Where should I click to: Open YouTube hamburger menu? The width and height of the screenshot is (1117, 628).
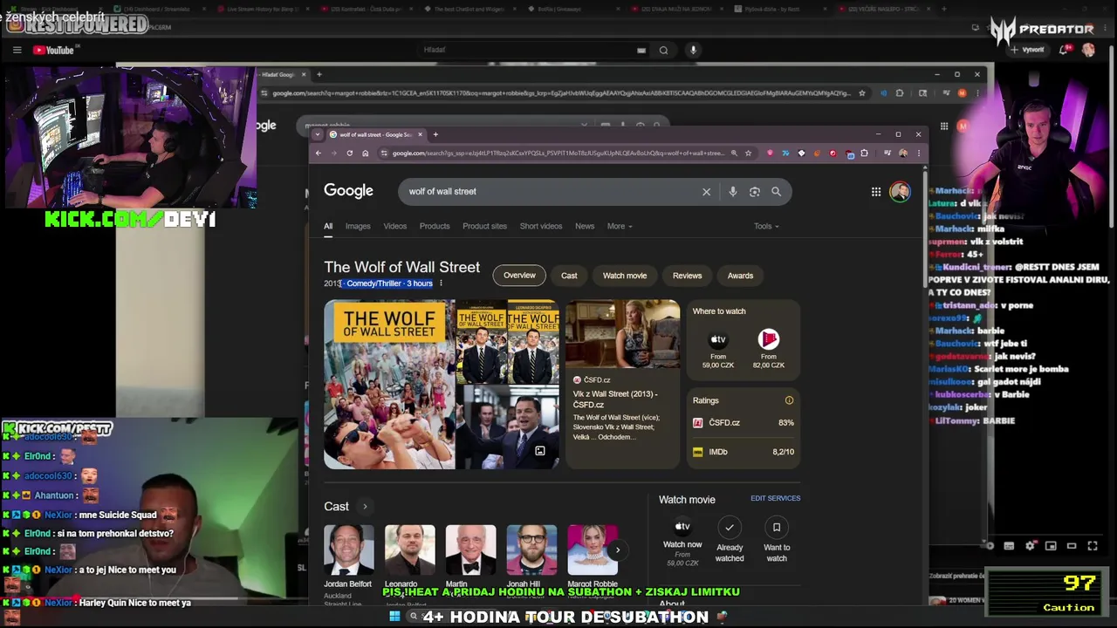[17, 50]
